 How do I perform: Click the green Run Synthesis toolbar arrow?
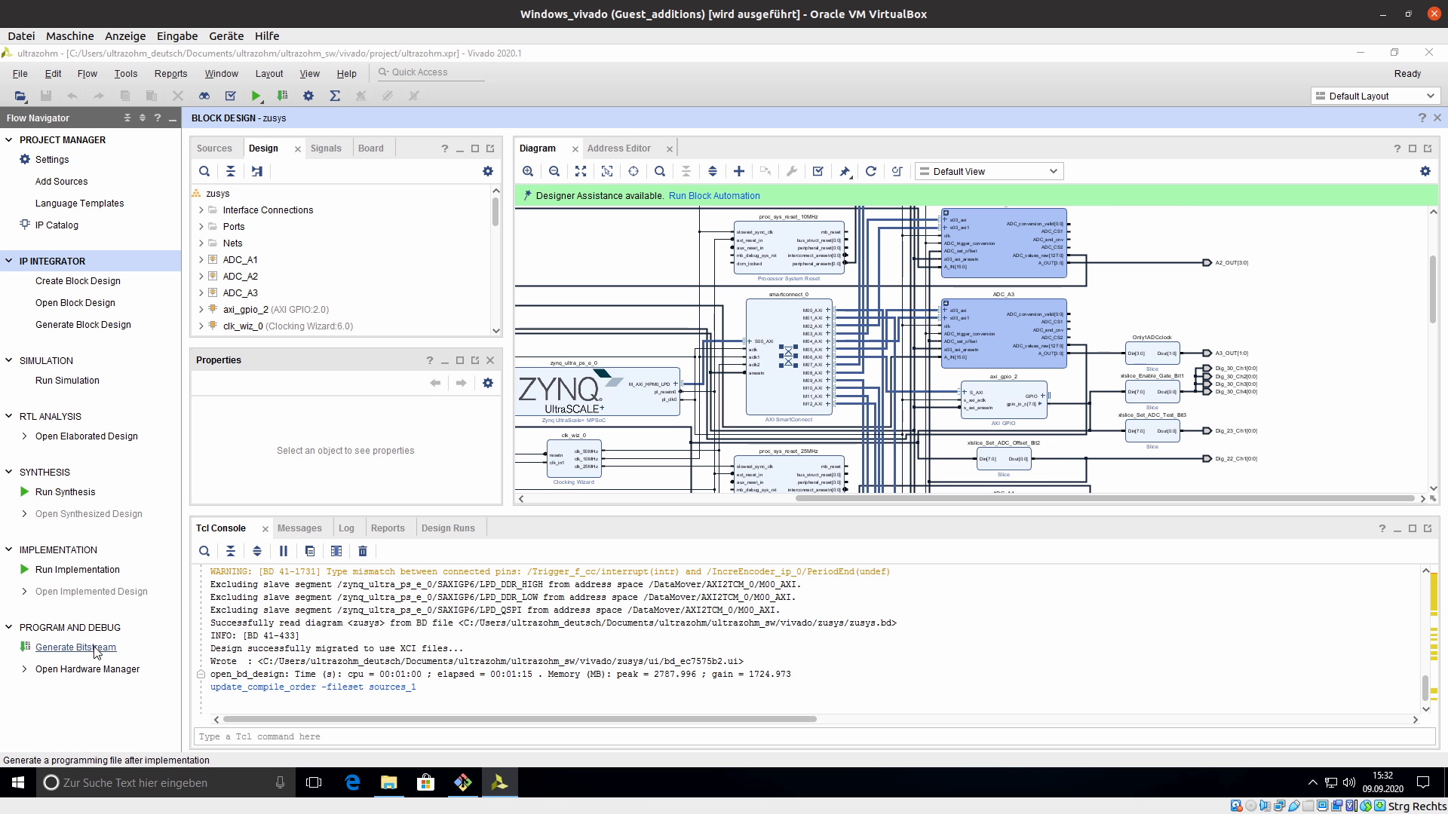coord(256,96)
